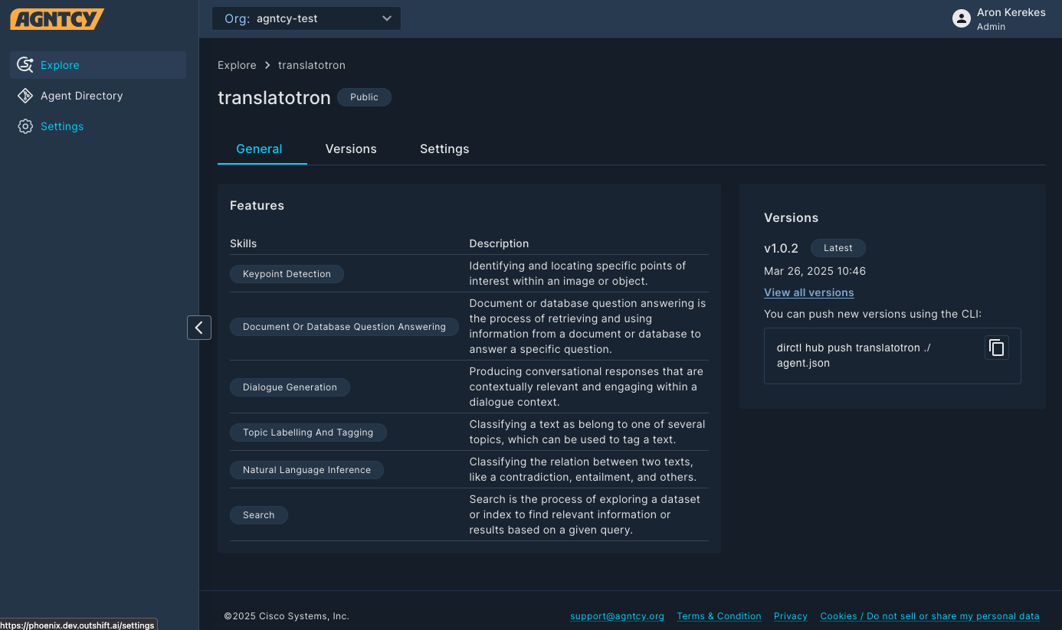Open the Org agntcy-test dropdown
This screenshot has width=1062, height=630.
point(306,18)
